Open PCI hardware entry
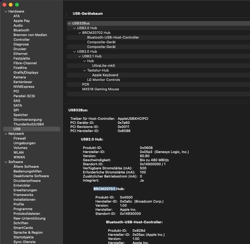This screenshot has width=250, height=244. click(x=16, y=91)
